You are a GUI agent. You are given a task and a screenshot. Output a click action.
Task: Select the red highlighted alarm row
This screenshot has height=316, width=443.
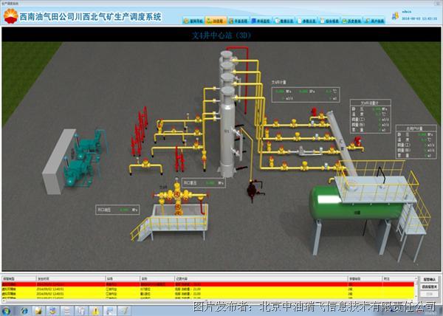point(207,284)
